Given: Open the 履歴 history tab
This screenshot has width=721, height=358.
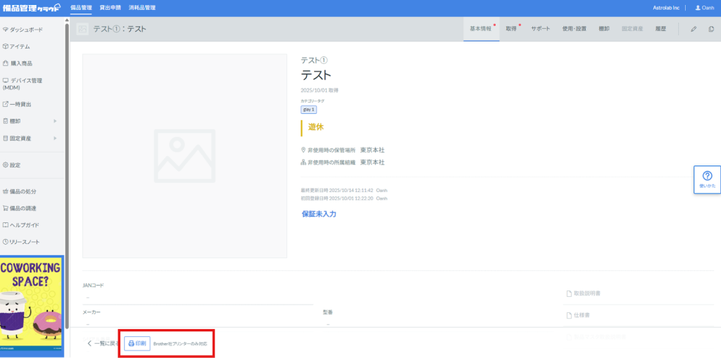Looking at the screenshot, I should pos(660,29).
